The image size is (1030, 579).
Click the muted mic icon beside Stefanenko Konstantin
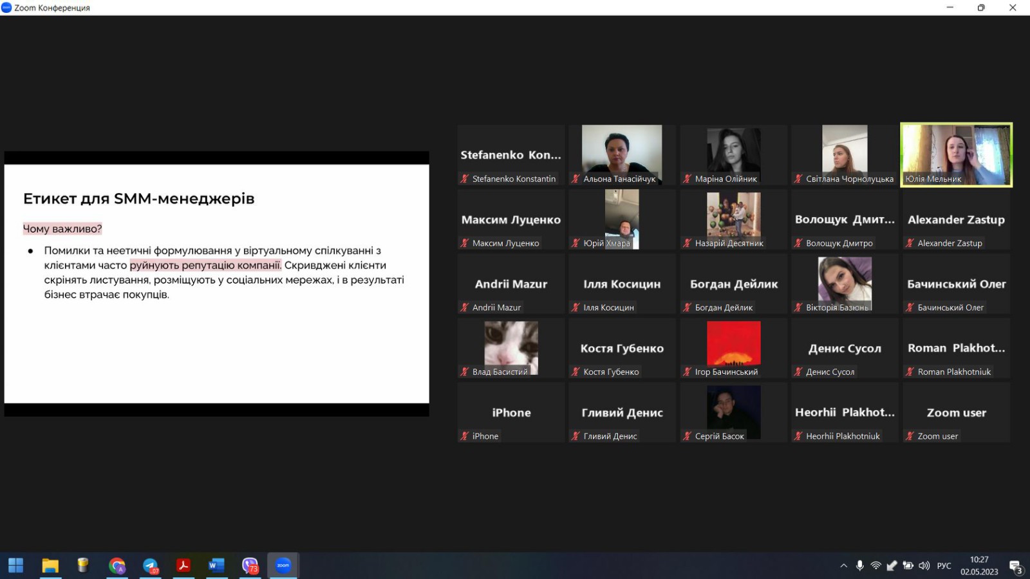(464, 179)
